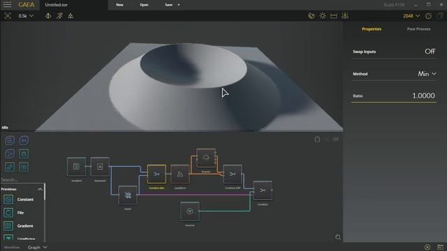Screen dimensions: 447x251
Task: Click the top-left quick node shortcut
Action: 10,140
